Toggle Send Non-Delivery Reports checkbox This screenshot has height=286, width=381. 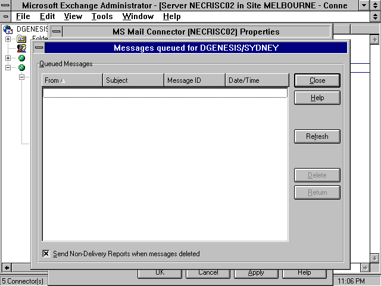[x=46, y=254]
